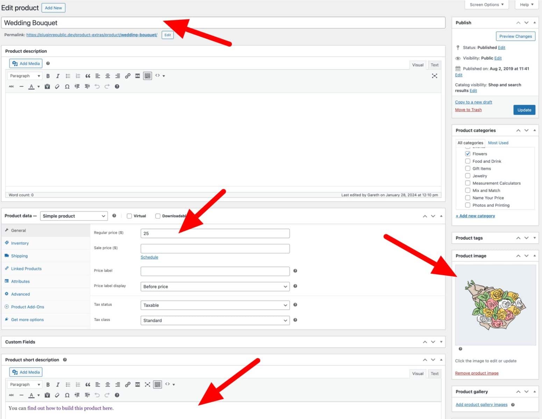The width and height of the screenshot is (542, 419).
Task: Undo in product description editor
Action: coord(97,87)
